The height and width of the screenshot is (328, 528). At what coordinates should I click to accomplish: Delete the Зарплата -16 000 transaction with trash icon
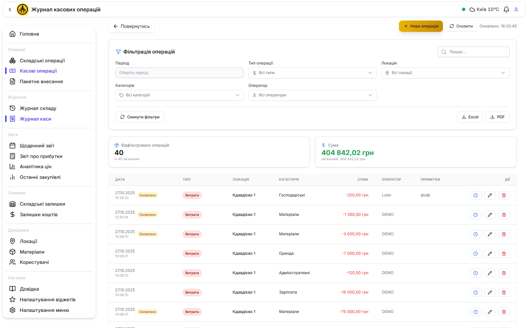(x=504, y=292)
